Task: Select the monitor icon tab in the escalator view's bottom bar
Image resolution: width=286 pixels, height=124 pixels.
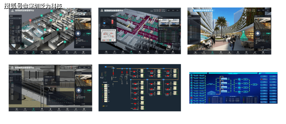Action: click(x=17, y=109)
